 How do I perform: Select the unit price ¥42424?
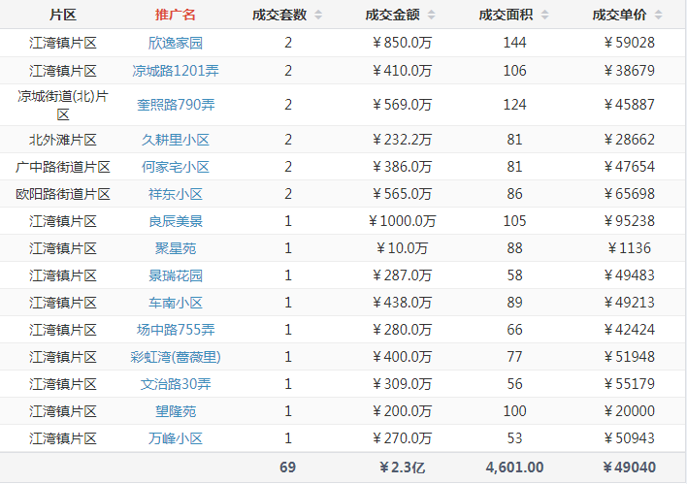(629, 330)
